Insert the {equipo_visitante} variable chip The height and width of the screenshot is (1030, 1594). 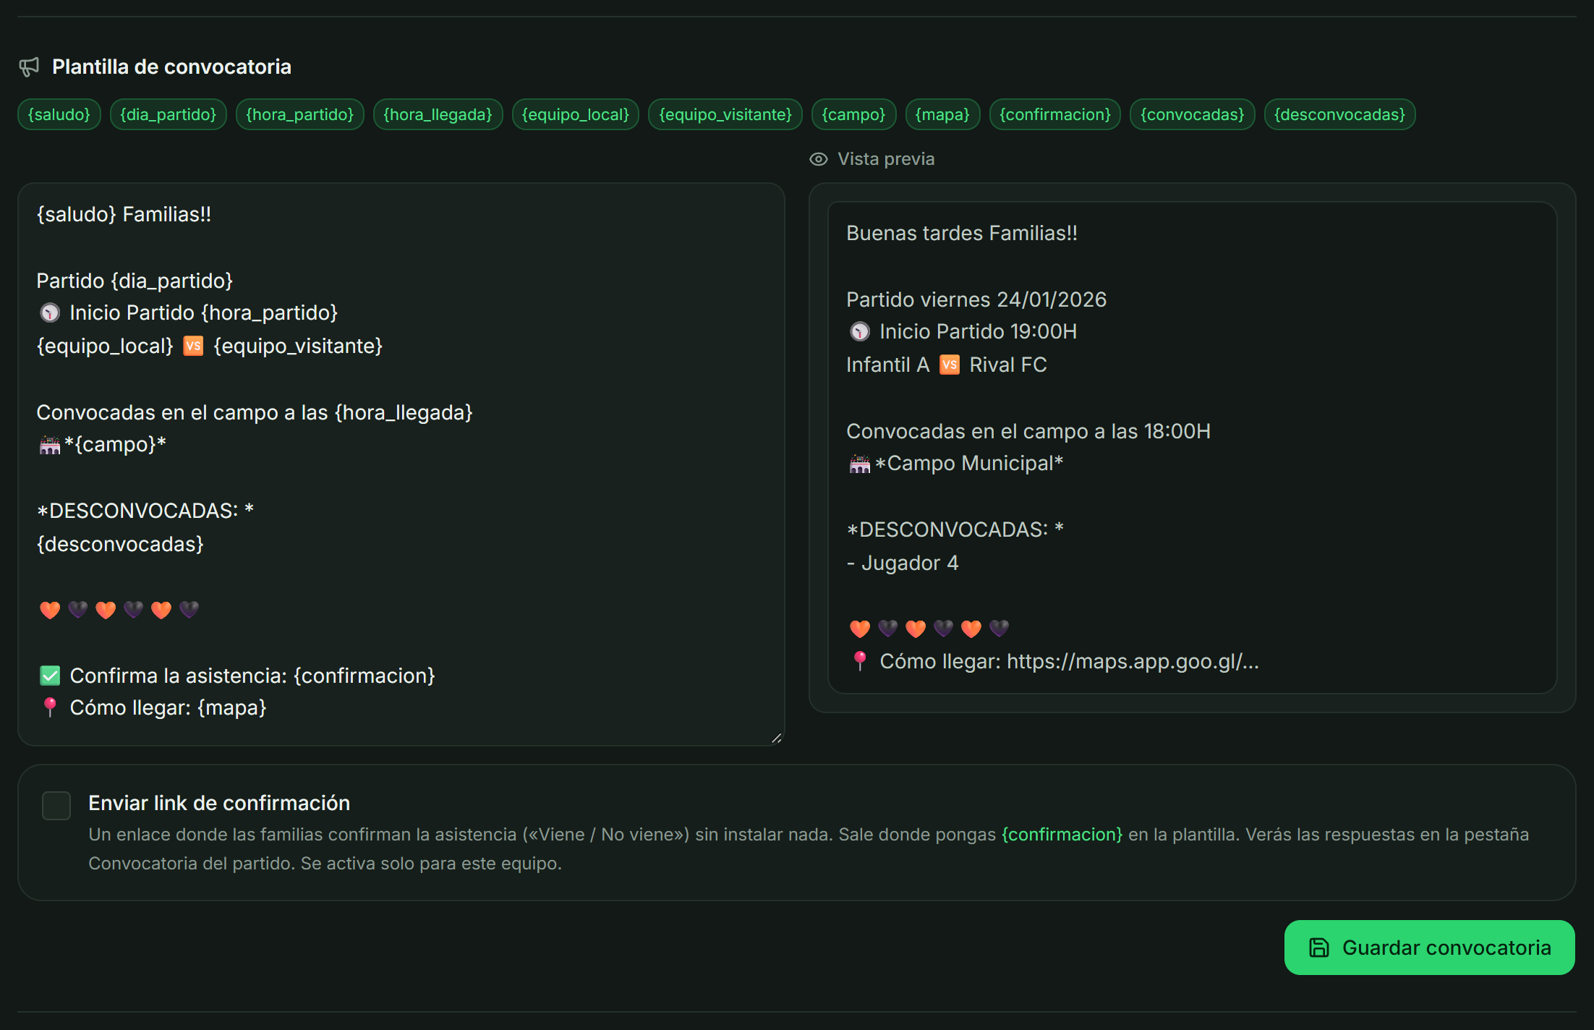point(725,114)
